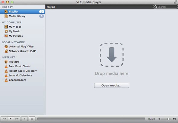
Task: Open media using the Open media... button
Action: [111, 85]
